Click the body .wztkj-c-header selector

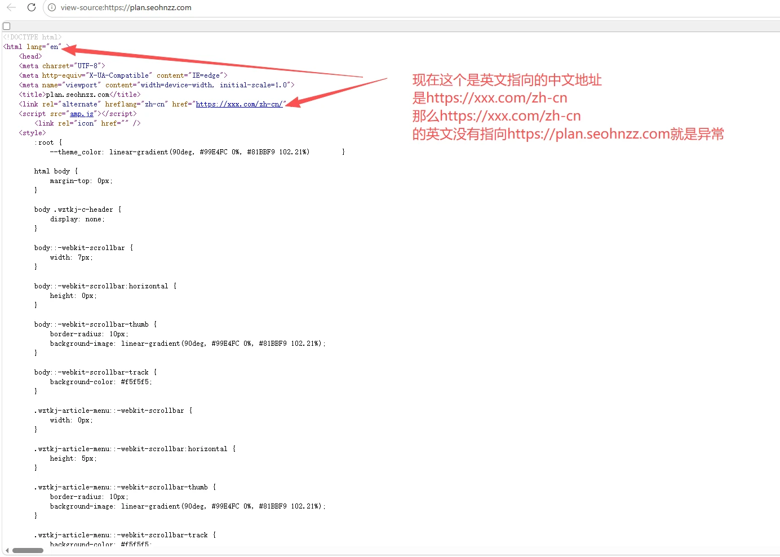[x=78, y=210]
